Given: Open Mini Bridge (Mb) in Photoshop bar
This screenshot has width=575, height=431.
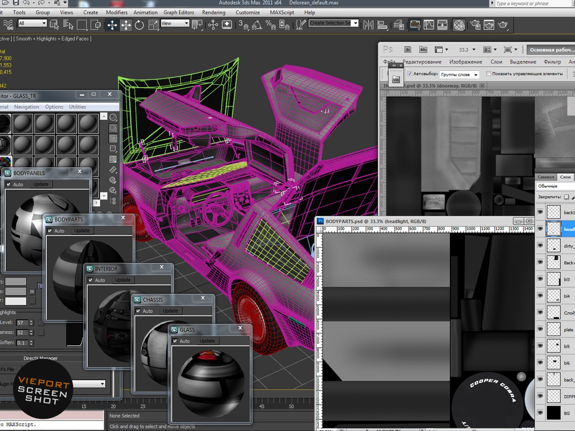Looking at the screenshot, I should pos(423,50).
